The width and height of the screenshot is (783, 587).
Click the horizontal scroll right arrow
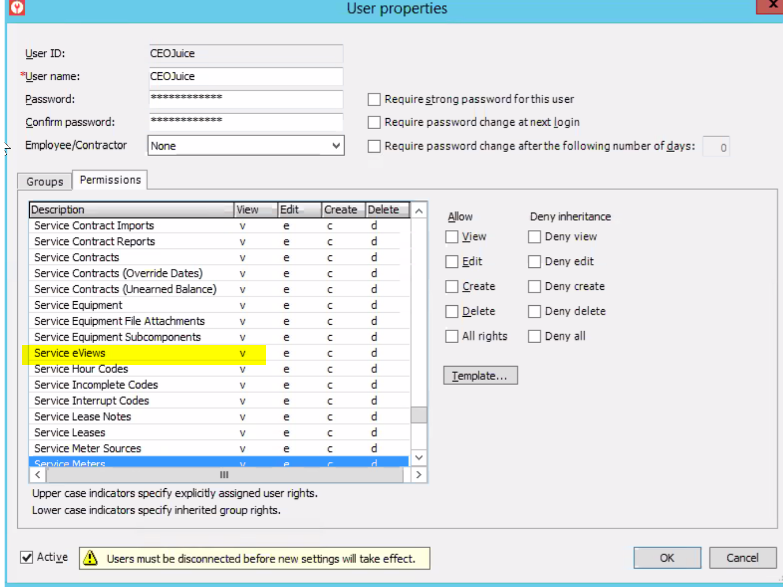pyautogui.click(x=419, y=475)
